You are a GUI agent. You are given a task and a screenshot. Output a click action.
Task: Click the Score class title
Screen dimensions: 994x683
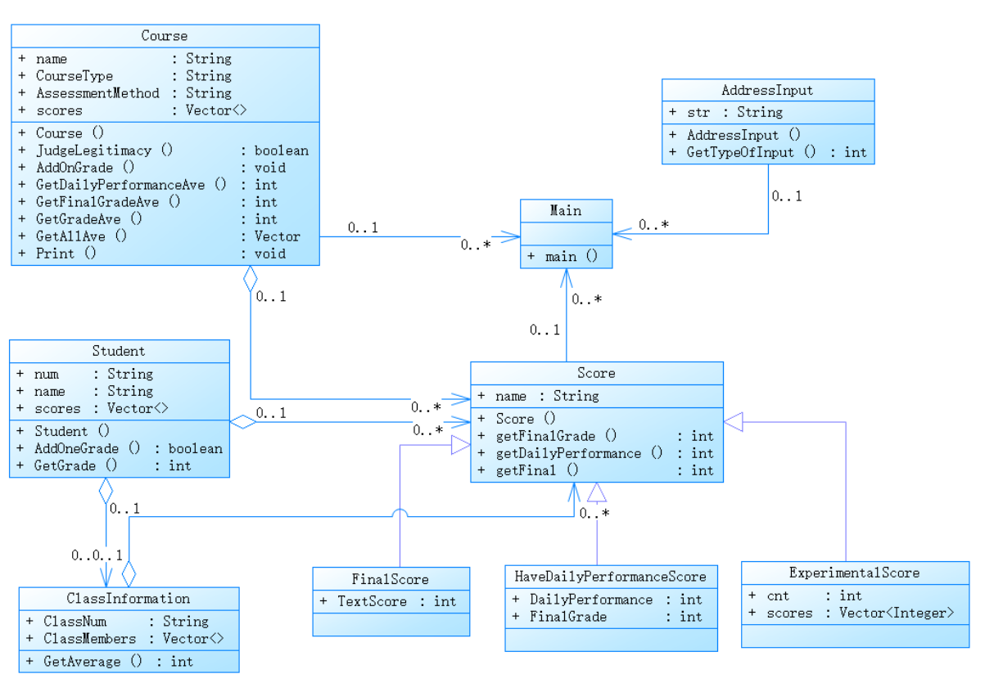tap(596, 373)
